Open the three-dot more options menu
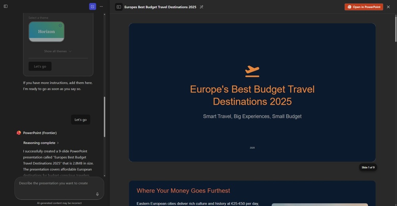The width and height of the screenshot is (397, 206). coord(101,6)
